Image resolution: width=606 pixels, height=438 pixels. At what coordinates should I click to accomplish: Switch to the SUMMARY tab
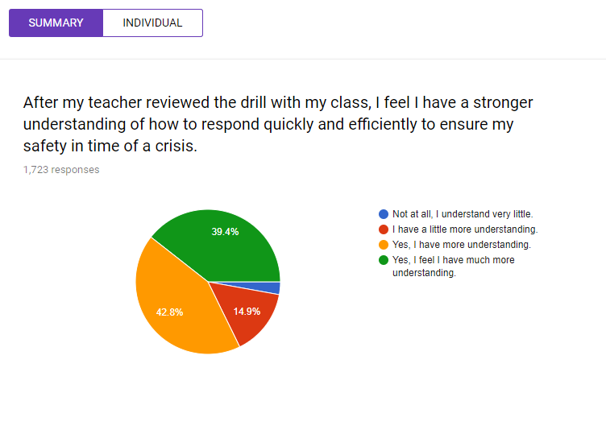click(x=56, y=23)
